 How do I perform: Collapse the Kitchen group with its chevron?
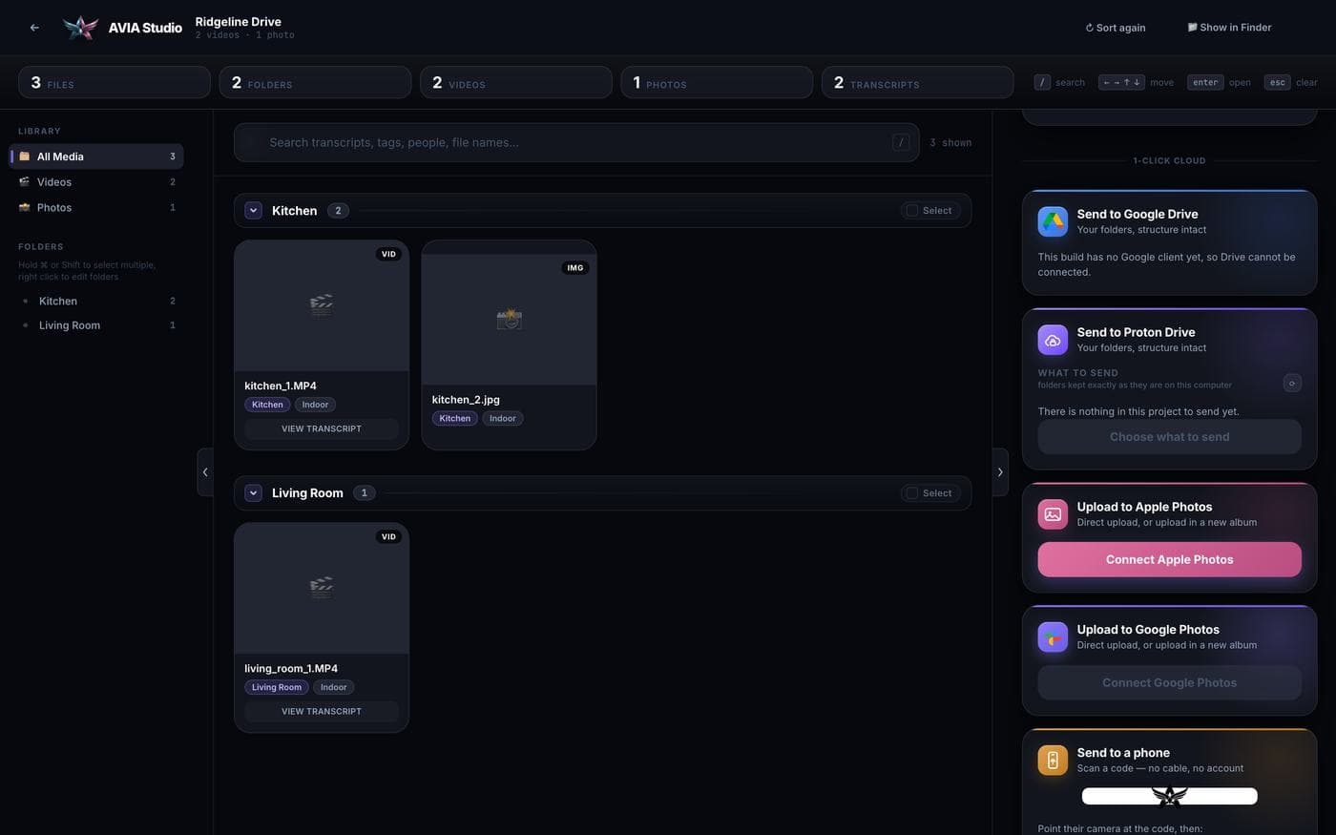click(x=253, y=211)
